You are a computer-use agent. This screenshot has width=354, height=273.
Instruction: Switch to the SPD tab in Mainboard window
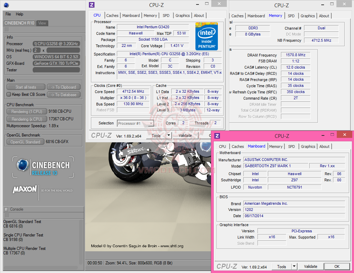[x=292, y=146]
